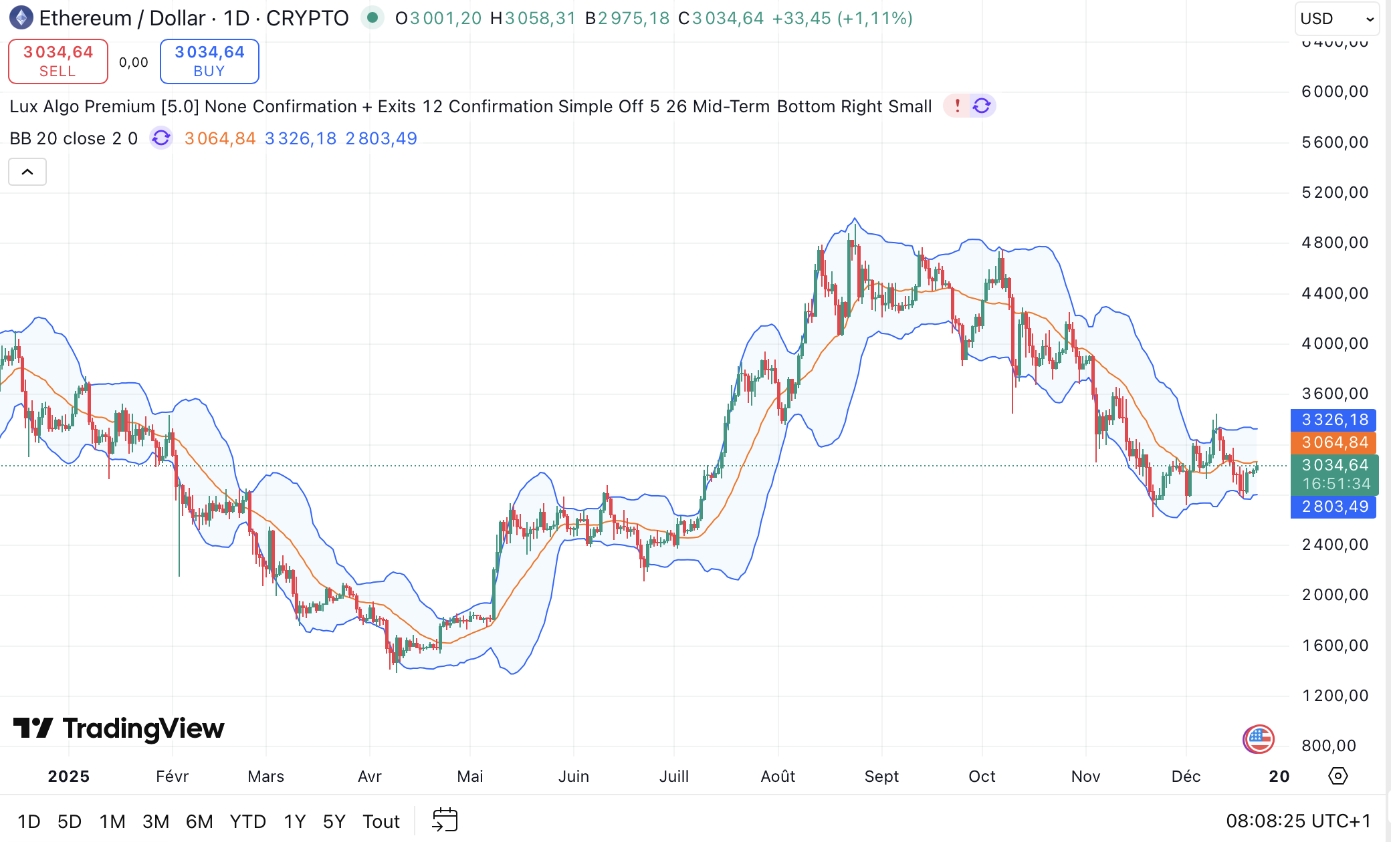
Task: Click the BB 20 close indicator title
Action: pos(74,138)
